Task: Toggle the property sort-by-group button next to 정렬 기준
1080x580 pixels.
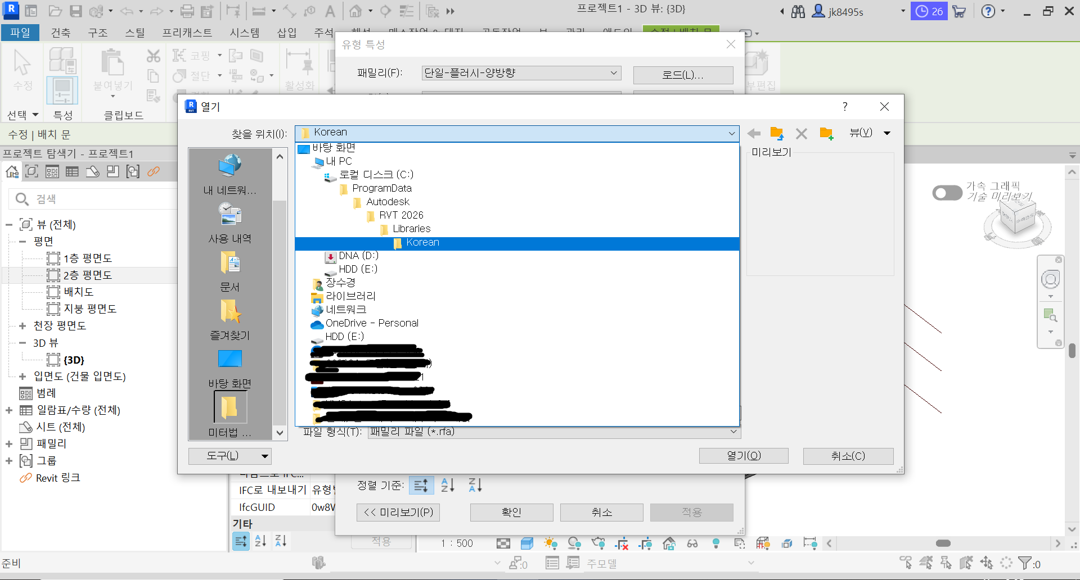Action: (421, 485)
